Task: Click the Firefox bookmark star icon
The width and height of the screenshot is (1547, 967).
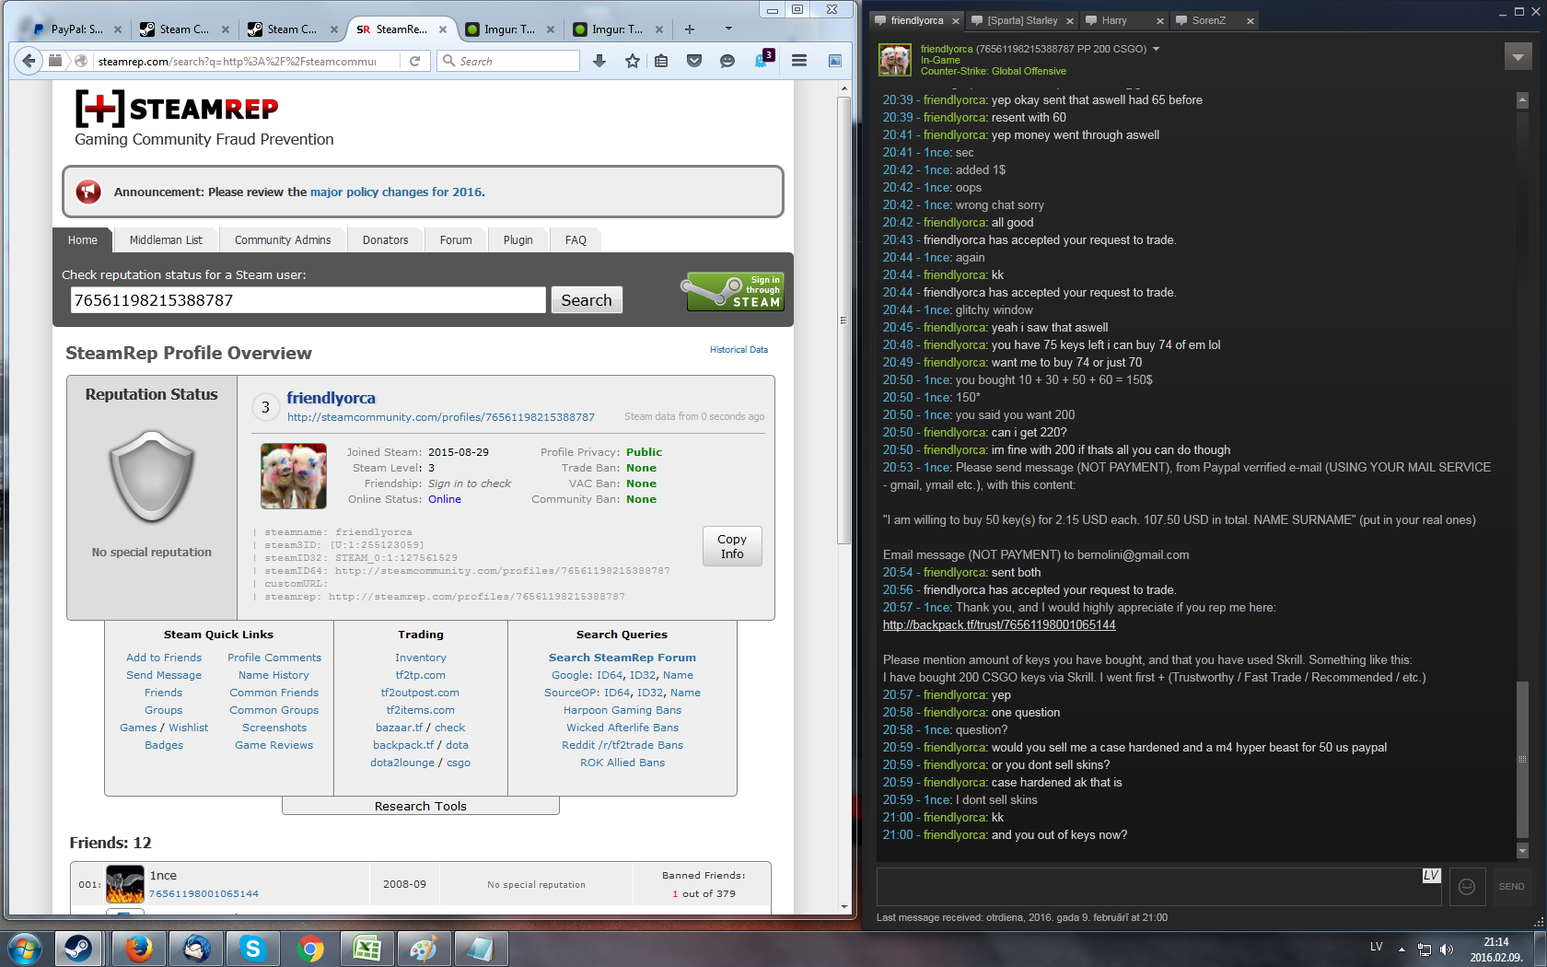Action: (632, 61)
